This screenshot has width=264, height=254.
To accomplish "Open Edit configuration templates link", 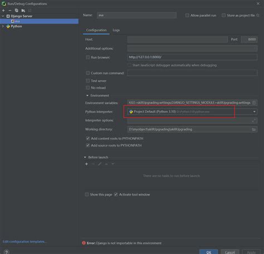I will click(25, 242).
